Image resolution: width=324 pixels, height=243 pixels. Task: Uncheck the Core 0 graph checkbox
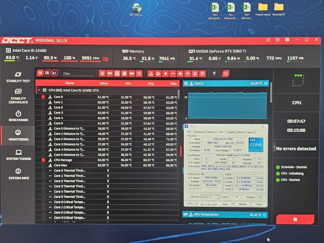43,97
